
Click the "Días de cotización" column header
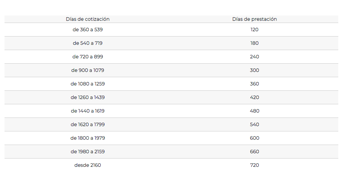click(87, 19)
